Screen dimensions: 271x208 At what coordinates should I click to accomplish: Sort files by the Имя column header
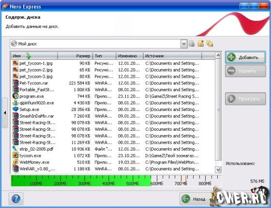tap(34, 56)
